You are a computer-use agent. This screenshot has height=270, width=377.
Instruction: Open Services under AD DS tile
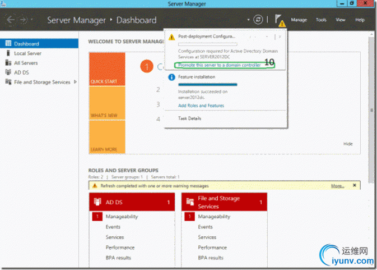click(x=115, y=237)
